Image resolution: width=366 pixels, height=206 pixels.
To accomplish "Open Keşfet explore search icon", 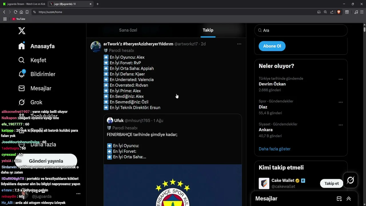I will point(21,60).
